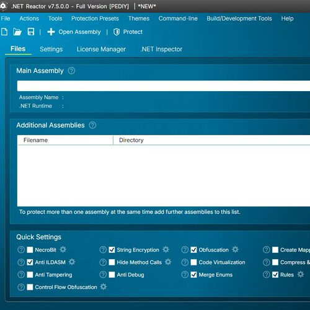Toggle the Merge Enums checkbox
Viewport: 310px width, 310px height.
[193, 275]
